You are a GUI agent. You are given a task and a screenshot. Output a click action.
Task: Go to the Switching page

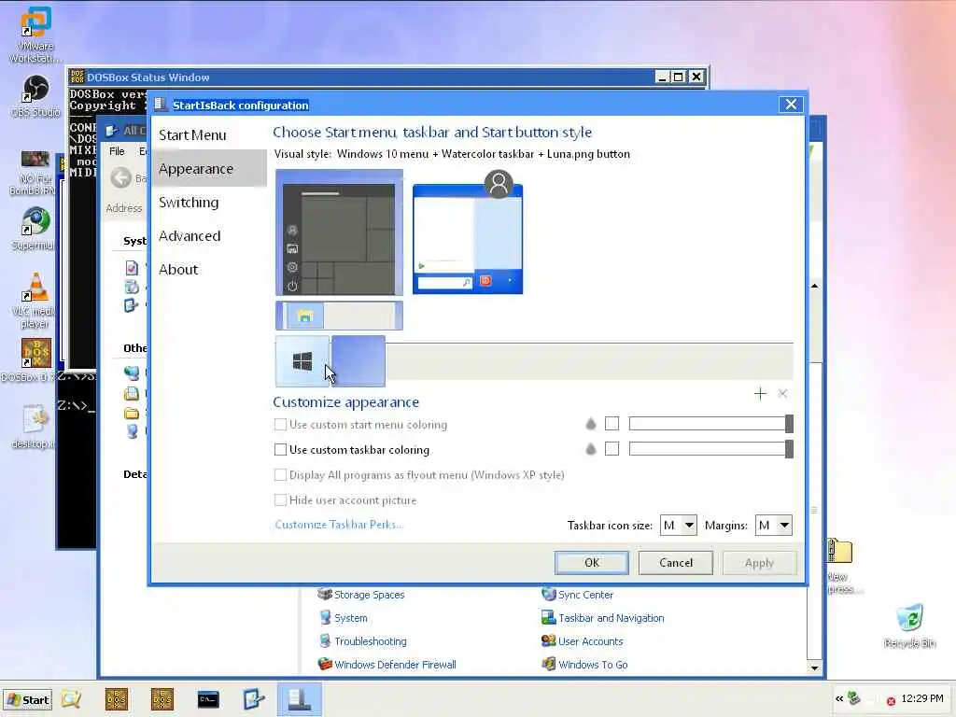click(189, 203)
